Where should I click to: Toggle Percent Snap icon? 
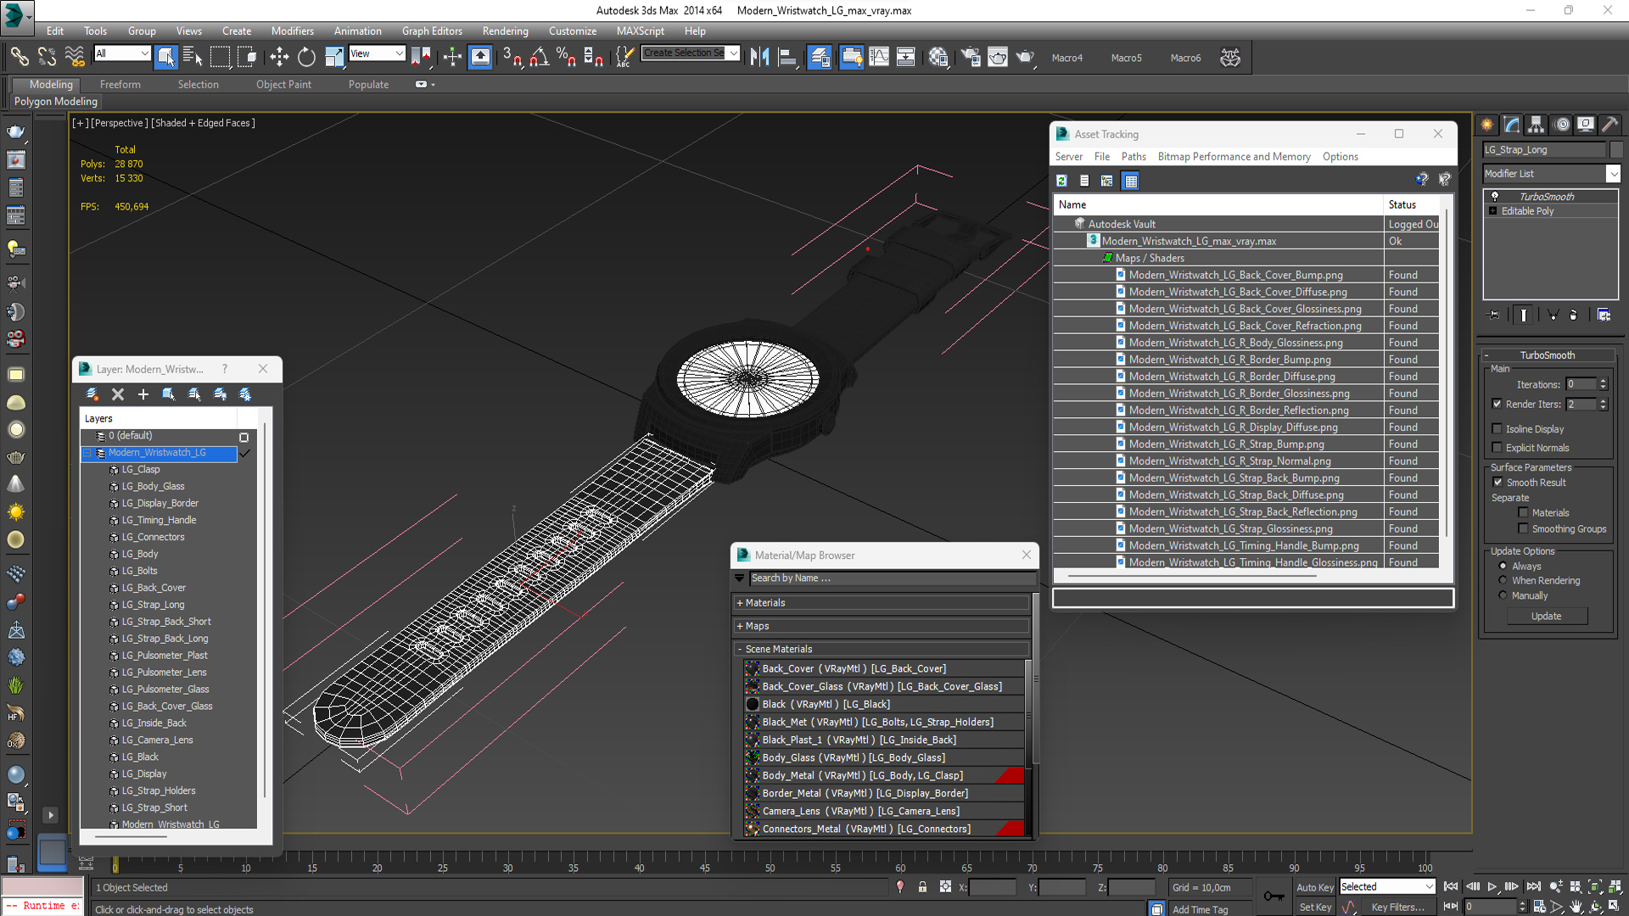tap(566, 57)
